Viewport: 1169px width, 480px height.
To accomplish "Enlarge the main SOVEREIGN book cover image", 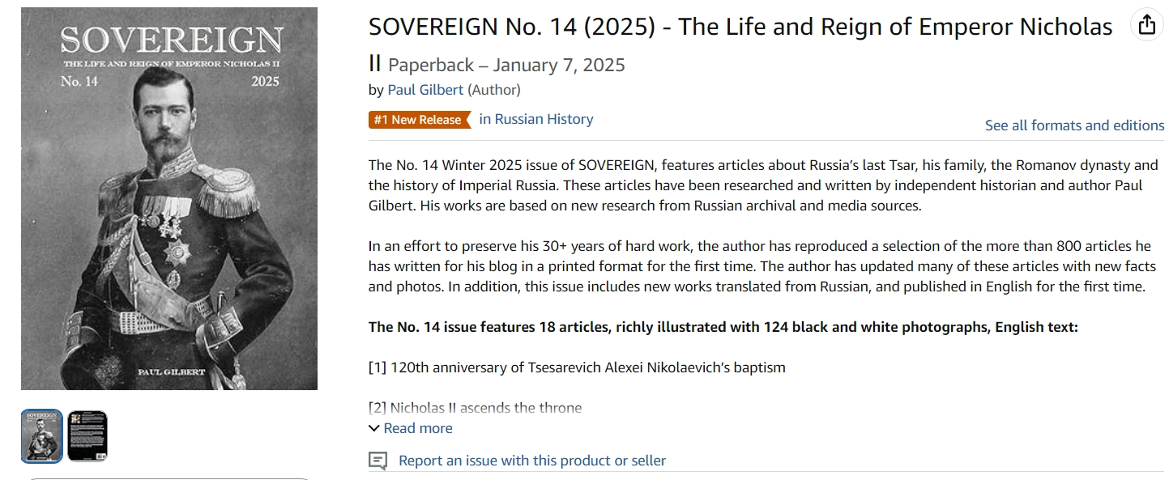I will click(169, 198).
